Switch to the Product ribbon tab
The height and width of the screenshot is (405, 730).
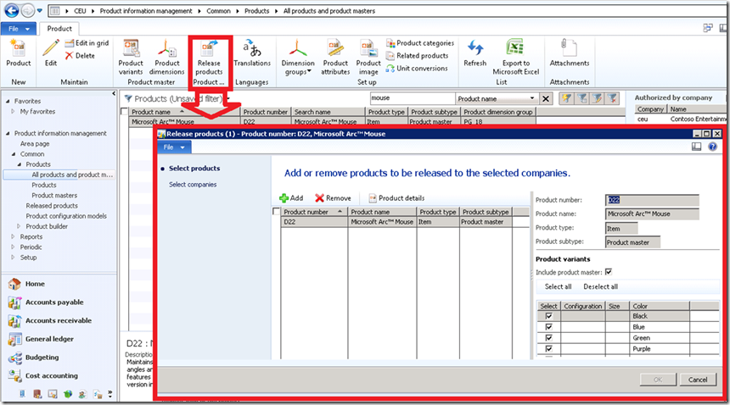[59, 28]
